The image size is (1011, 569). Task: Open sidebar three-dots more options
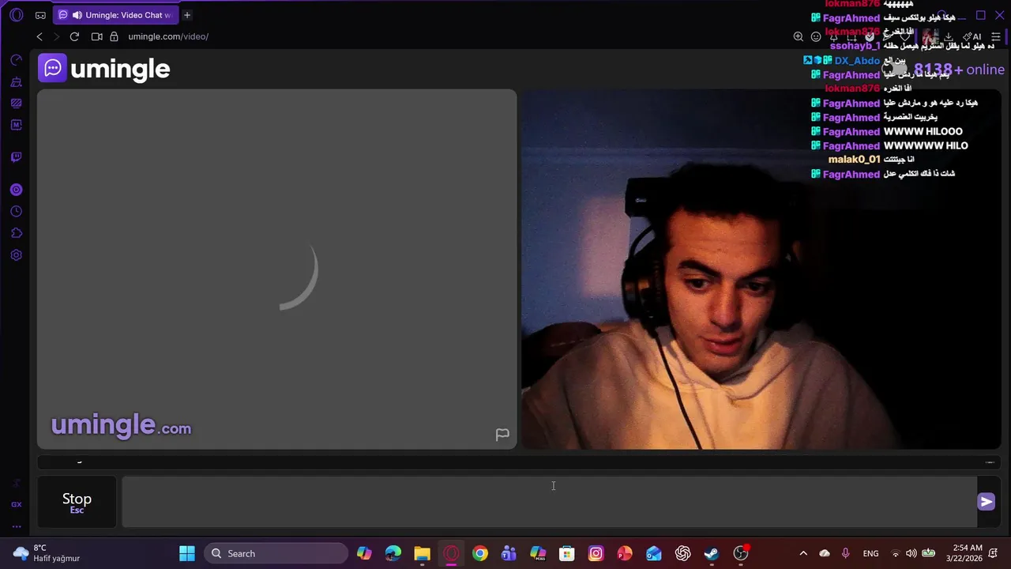(x=16, y=526)
